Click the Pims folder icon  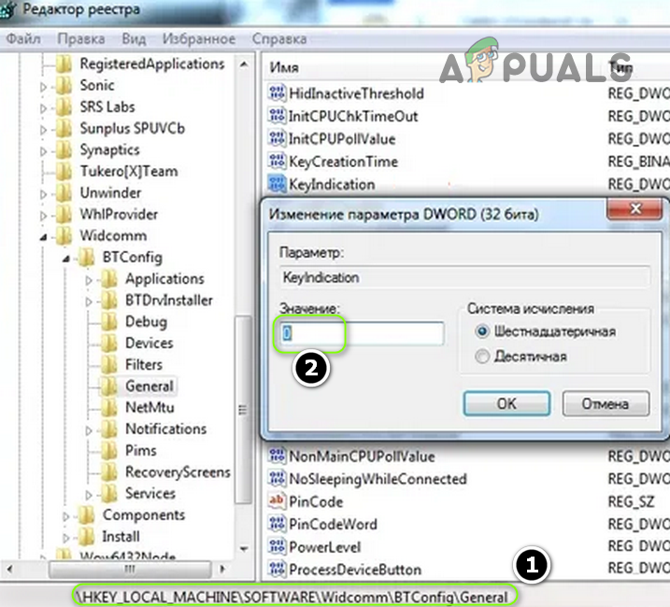coord(109,450)
